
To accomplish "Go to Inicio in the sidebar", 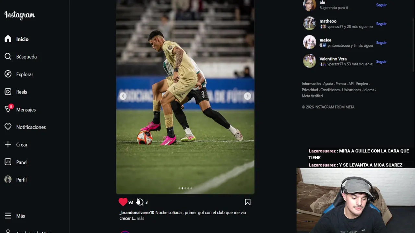I will [22, 39].
